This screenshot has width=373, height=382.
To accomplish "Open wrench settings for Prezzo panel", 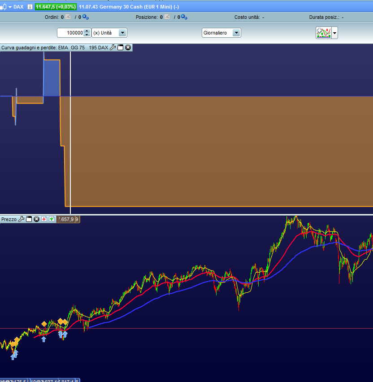I will coord(21,219).
